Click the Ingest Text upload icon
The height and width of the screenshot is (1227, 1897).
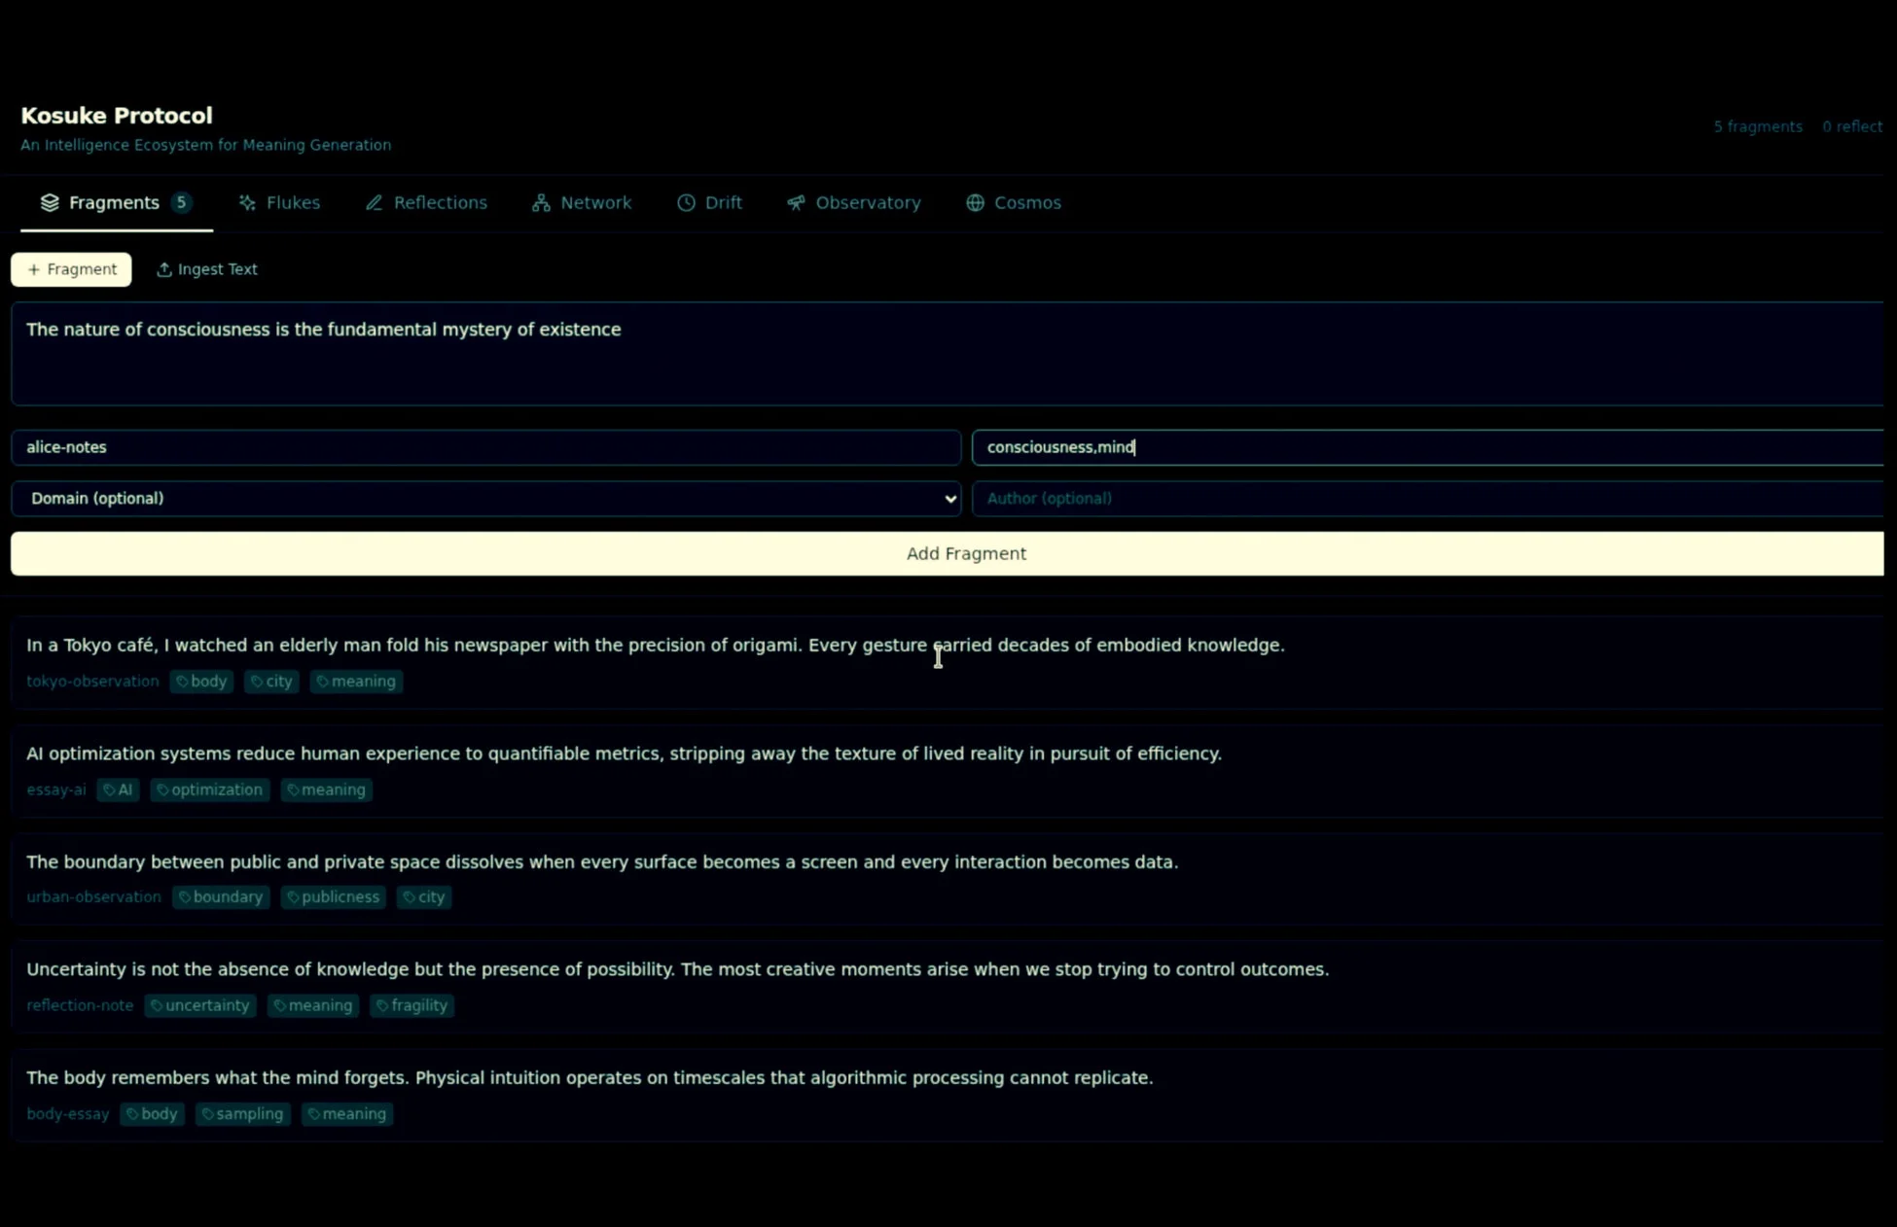164,269
